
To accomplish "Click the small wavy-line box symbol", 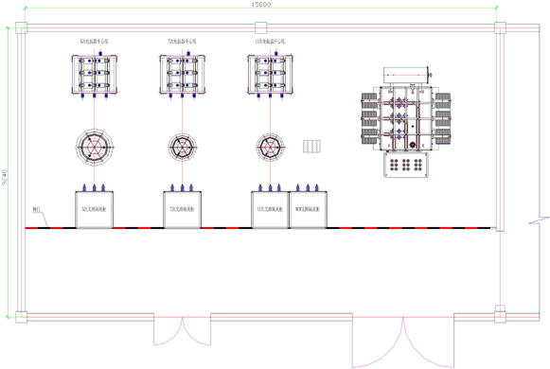I will click(311, 146).
